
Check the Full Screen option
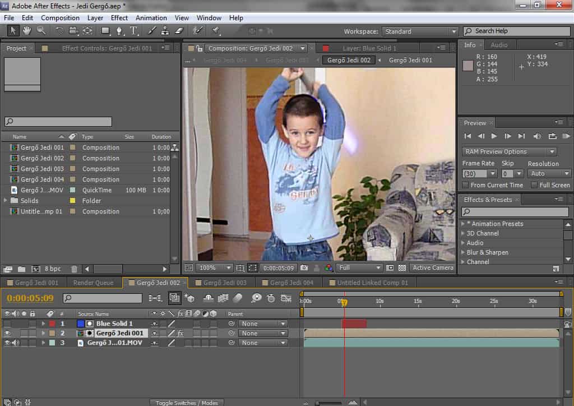(x=534, y=185)
